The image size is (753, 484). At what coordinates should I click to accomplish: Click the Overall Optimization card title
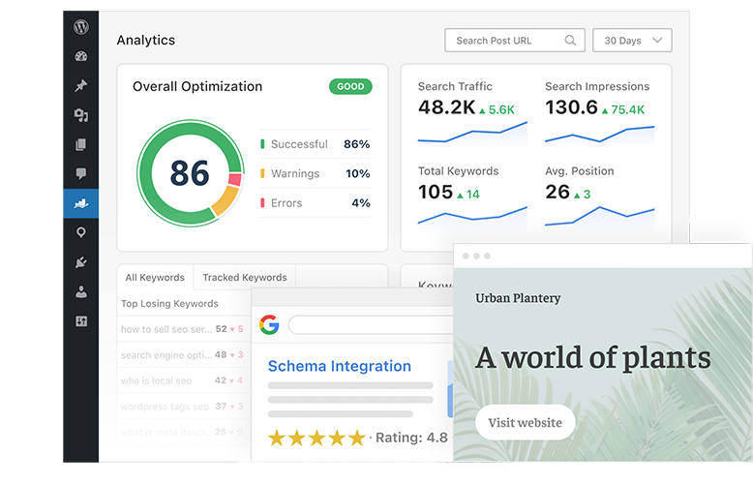[197, 86]
